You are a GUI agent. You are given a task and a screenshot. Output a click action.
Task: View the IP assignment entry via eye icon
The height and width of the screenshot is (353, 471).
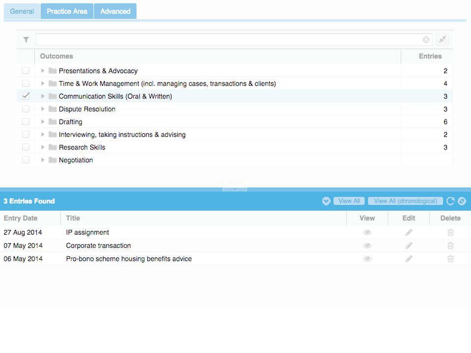coord(367,232)
